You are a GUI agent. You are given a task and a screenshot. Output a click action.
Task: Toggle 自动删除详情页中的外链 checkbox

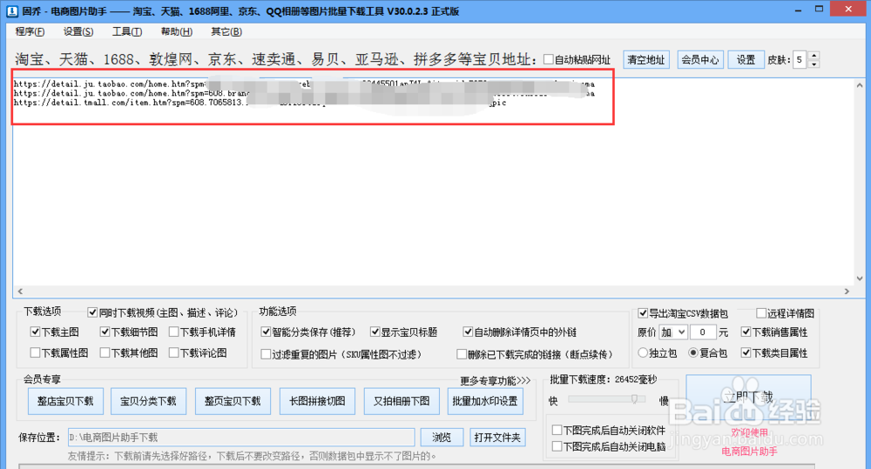468,332
